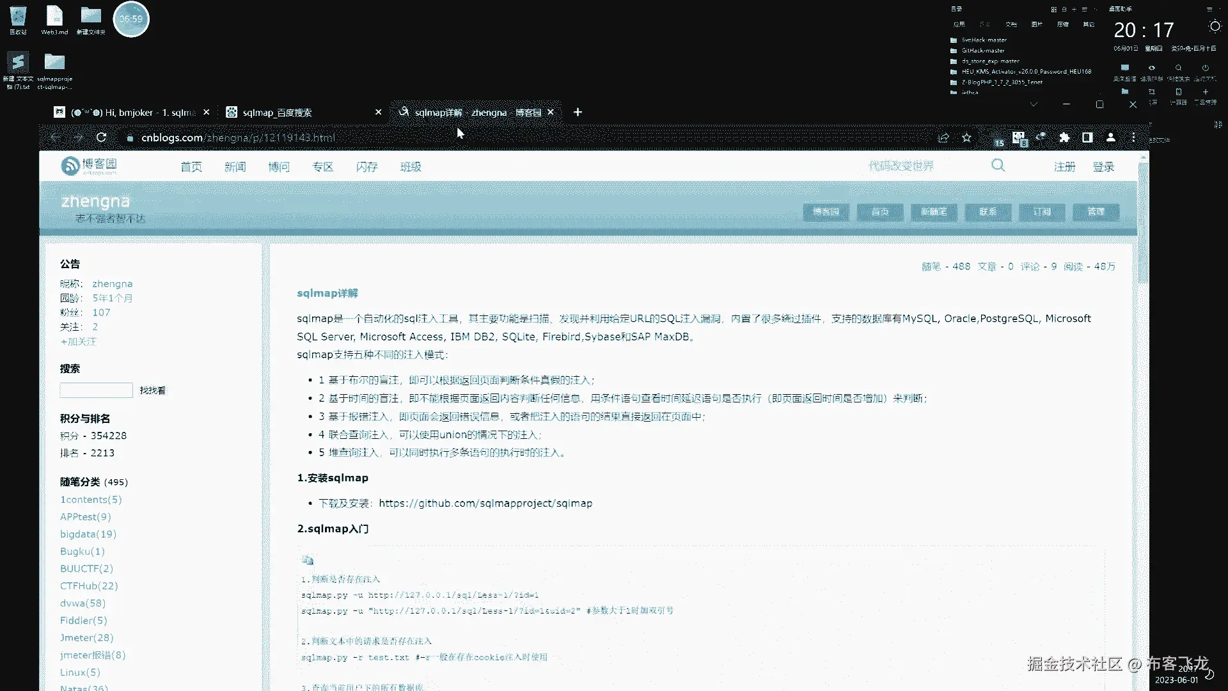Expand the tab search chevron
This screenshot has width=1228, height=691.
point(1034,104)
